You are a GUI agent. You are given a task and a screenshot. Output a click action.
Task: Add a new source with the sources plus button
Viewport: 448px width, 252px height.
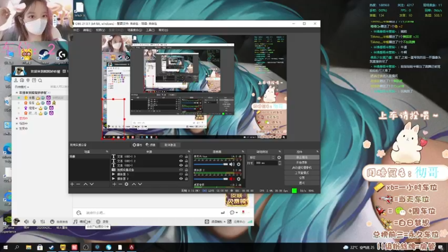[x=114, y=184]
